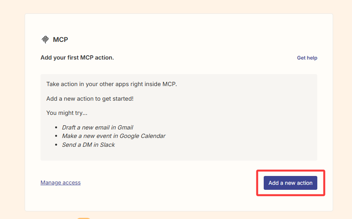This screenshot has width=352, height=219.
Task: Click 'Add a new action to get started!' text
Action: 90,99
